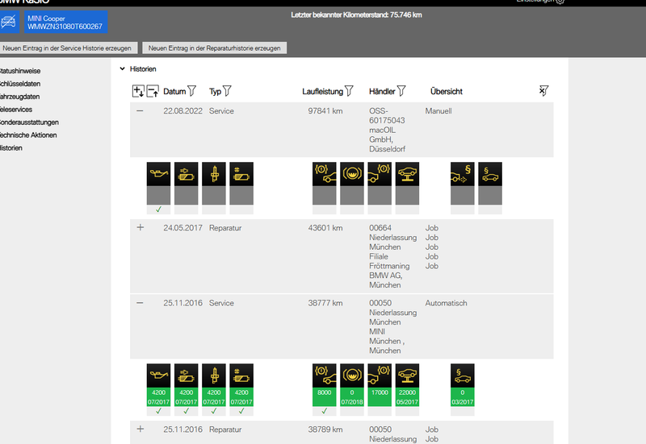This screenshot has width=646, height=444.
Task: Click the 43601 km mileage cell
Action: click(x=325, y=228)
